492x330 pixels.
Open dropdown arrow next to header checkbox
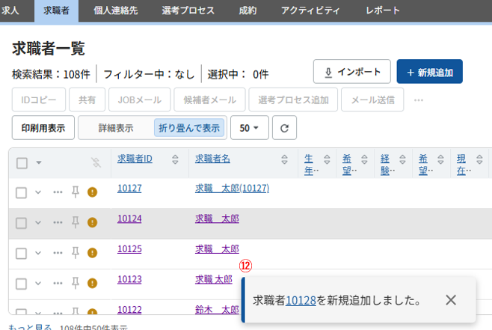pyautogui.click(x=39, y=162)
